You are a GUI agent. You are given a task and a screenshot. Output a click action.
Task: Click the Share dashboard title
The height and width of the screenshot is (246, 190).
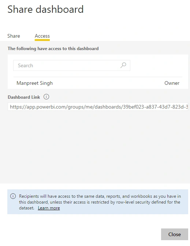click(x=45, y=9)
